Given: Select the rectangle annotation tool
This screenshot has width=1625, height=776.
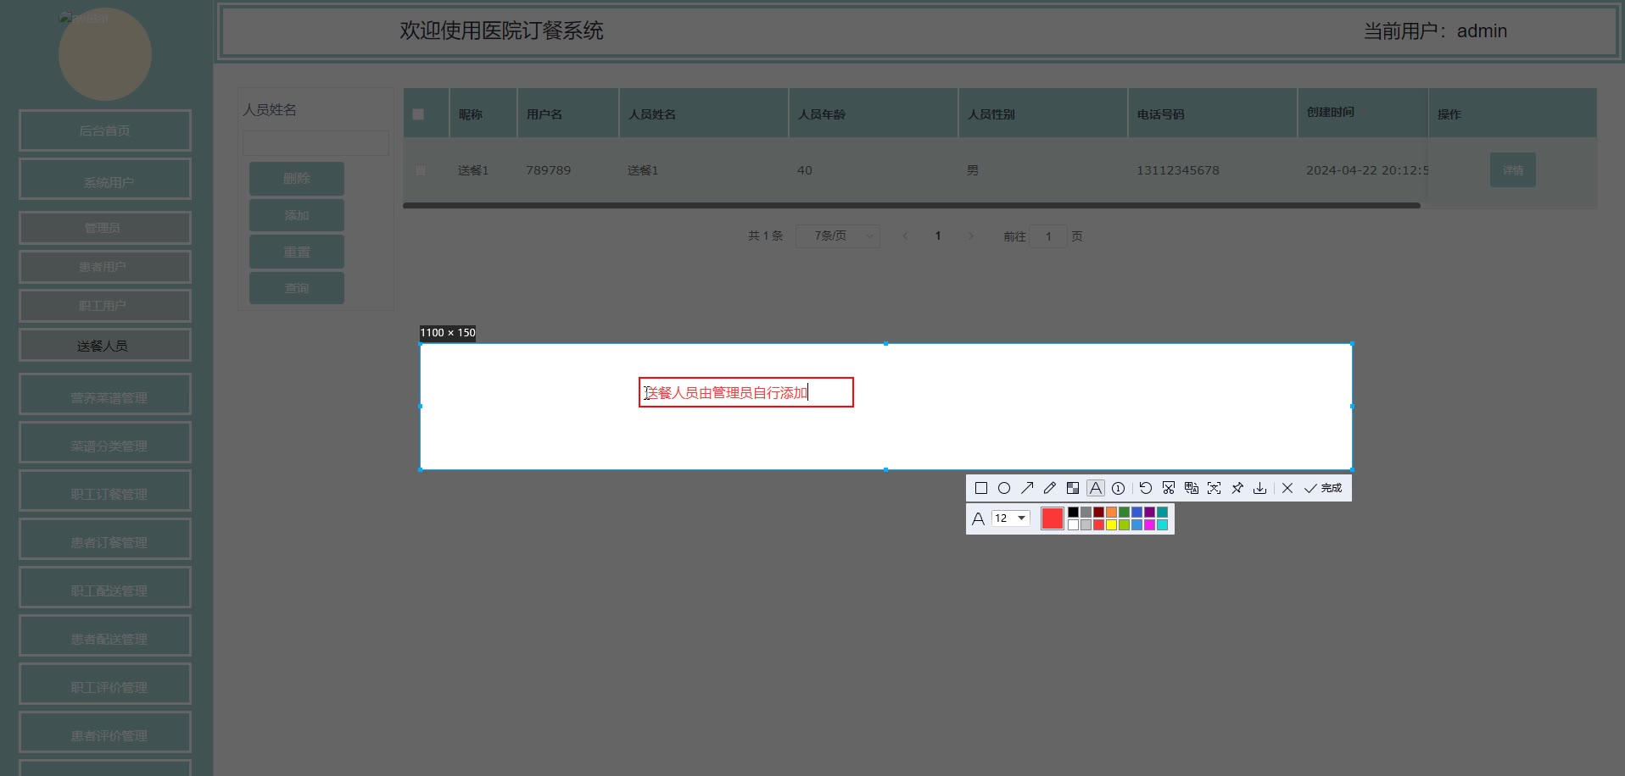Looking at the screenshot, I should coord(981,488).
